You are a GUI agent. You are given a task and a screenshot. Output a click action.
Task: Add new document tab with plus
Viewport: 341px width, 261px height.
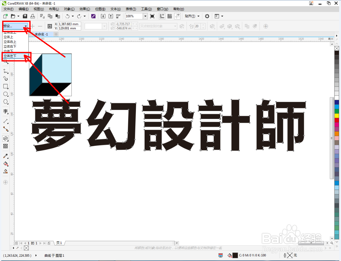pos(56,34)
